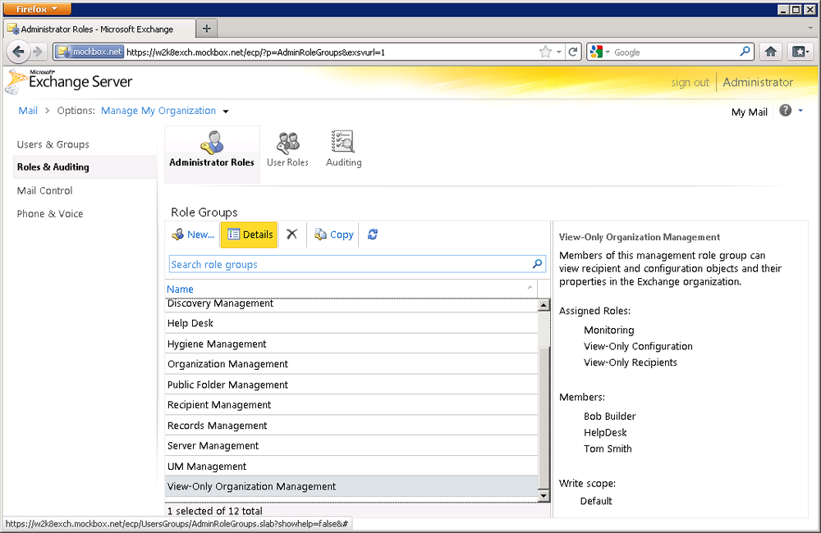Select Discovery Management role group
Viewport: 821px width, 533px height.
pos(351,304)
